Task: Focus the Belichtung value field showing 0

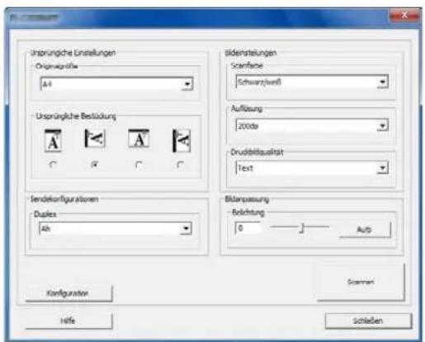Action: pos(248,228)
